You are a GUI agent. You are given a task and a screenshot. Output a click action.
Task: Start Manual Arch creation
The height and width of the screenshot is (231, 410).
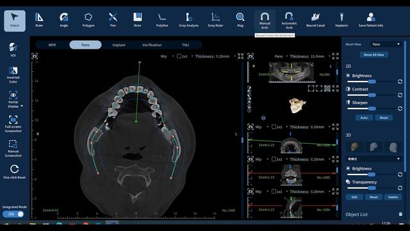pyautogui.click(x=265, y=21)
